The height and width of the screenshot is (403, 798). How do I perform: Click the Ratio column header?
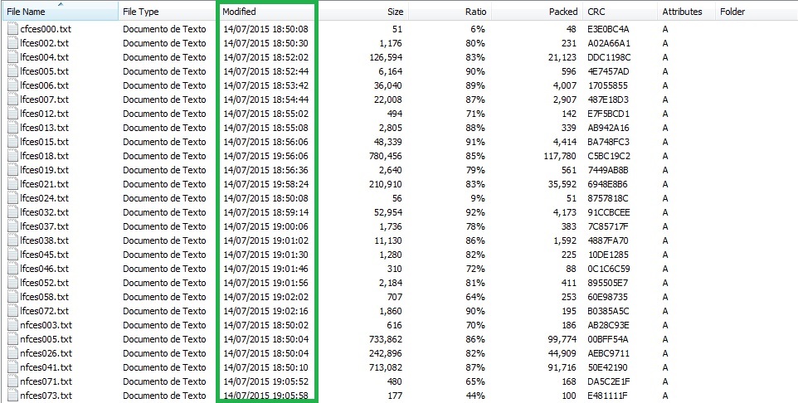coord(475,12)
